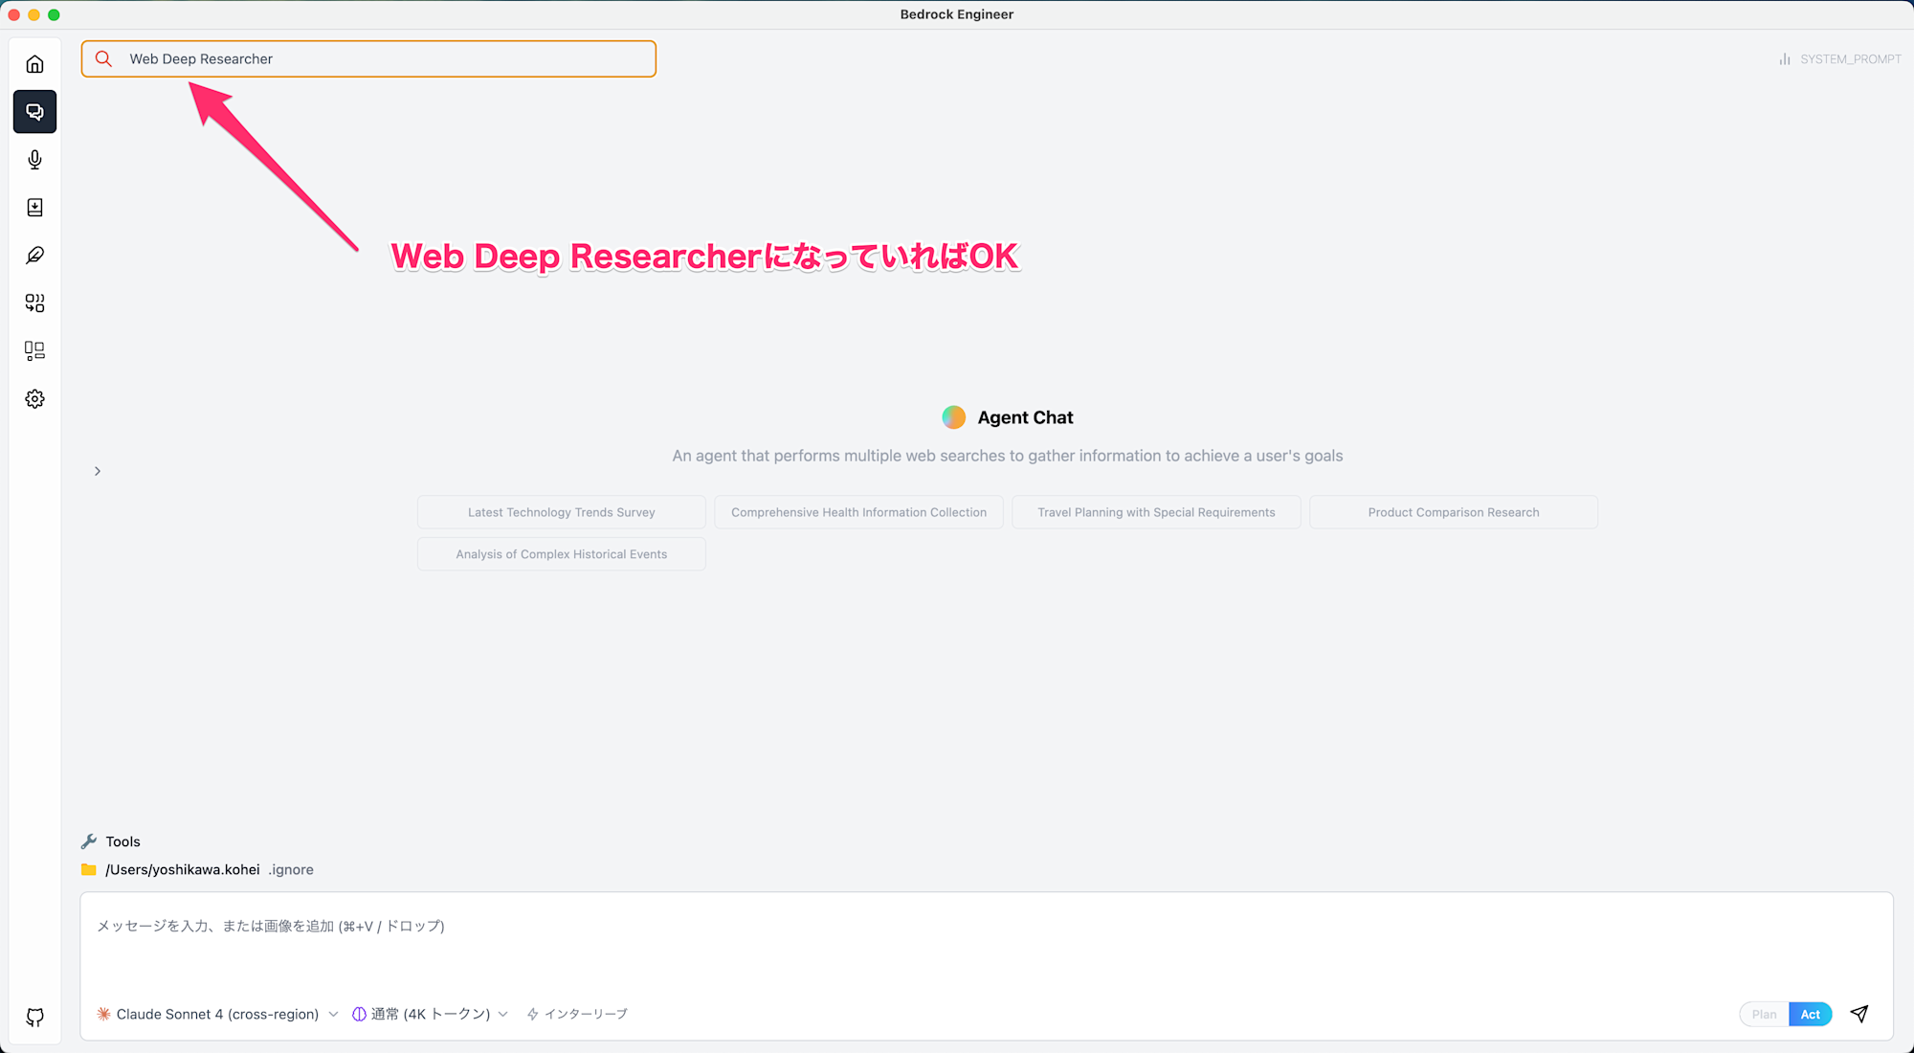
Task: Choose Travel Planning with Special Requirements
Action: point(1156,512)
